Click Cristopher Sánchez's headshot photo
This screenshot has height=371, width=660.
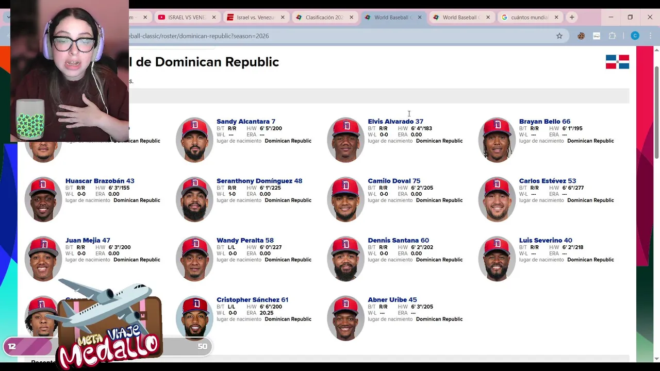[194, 317]
